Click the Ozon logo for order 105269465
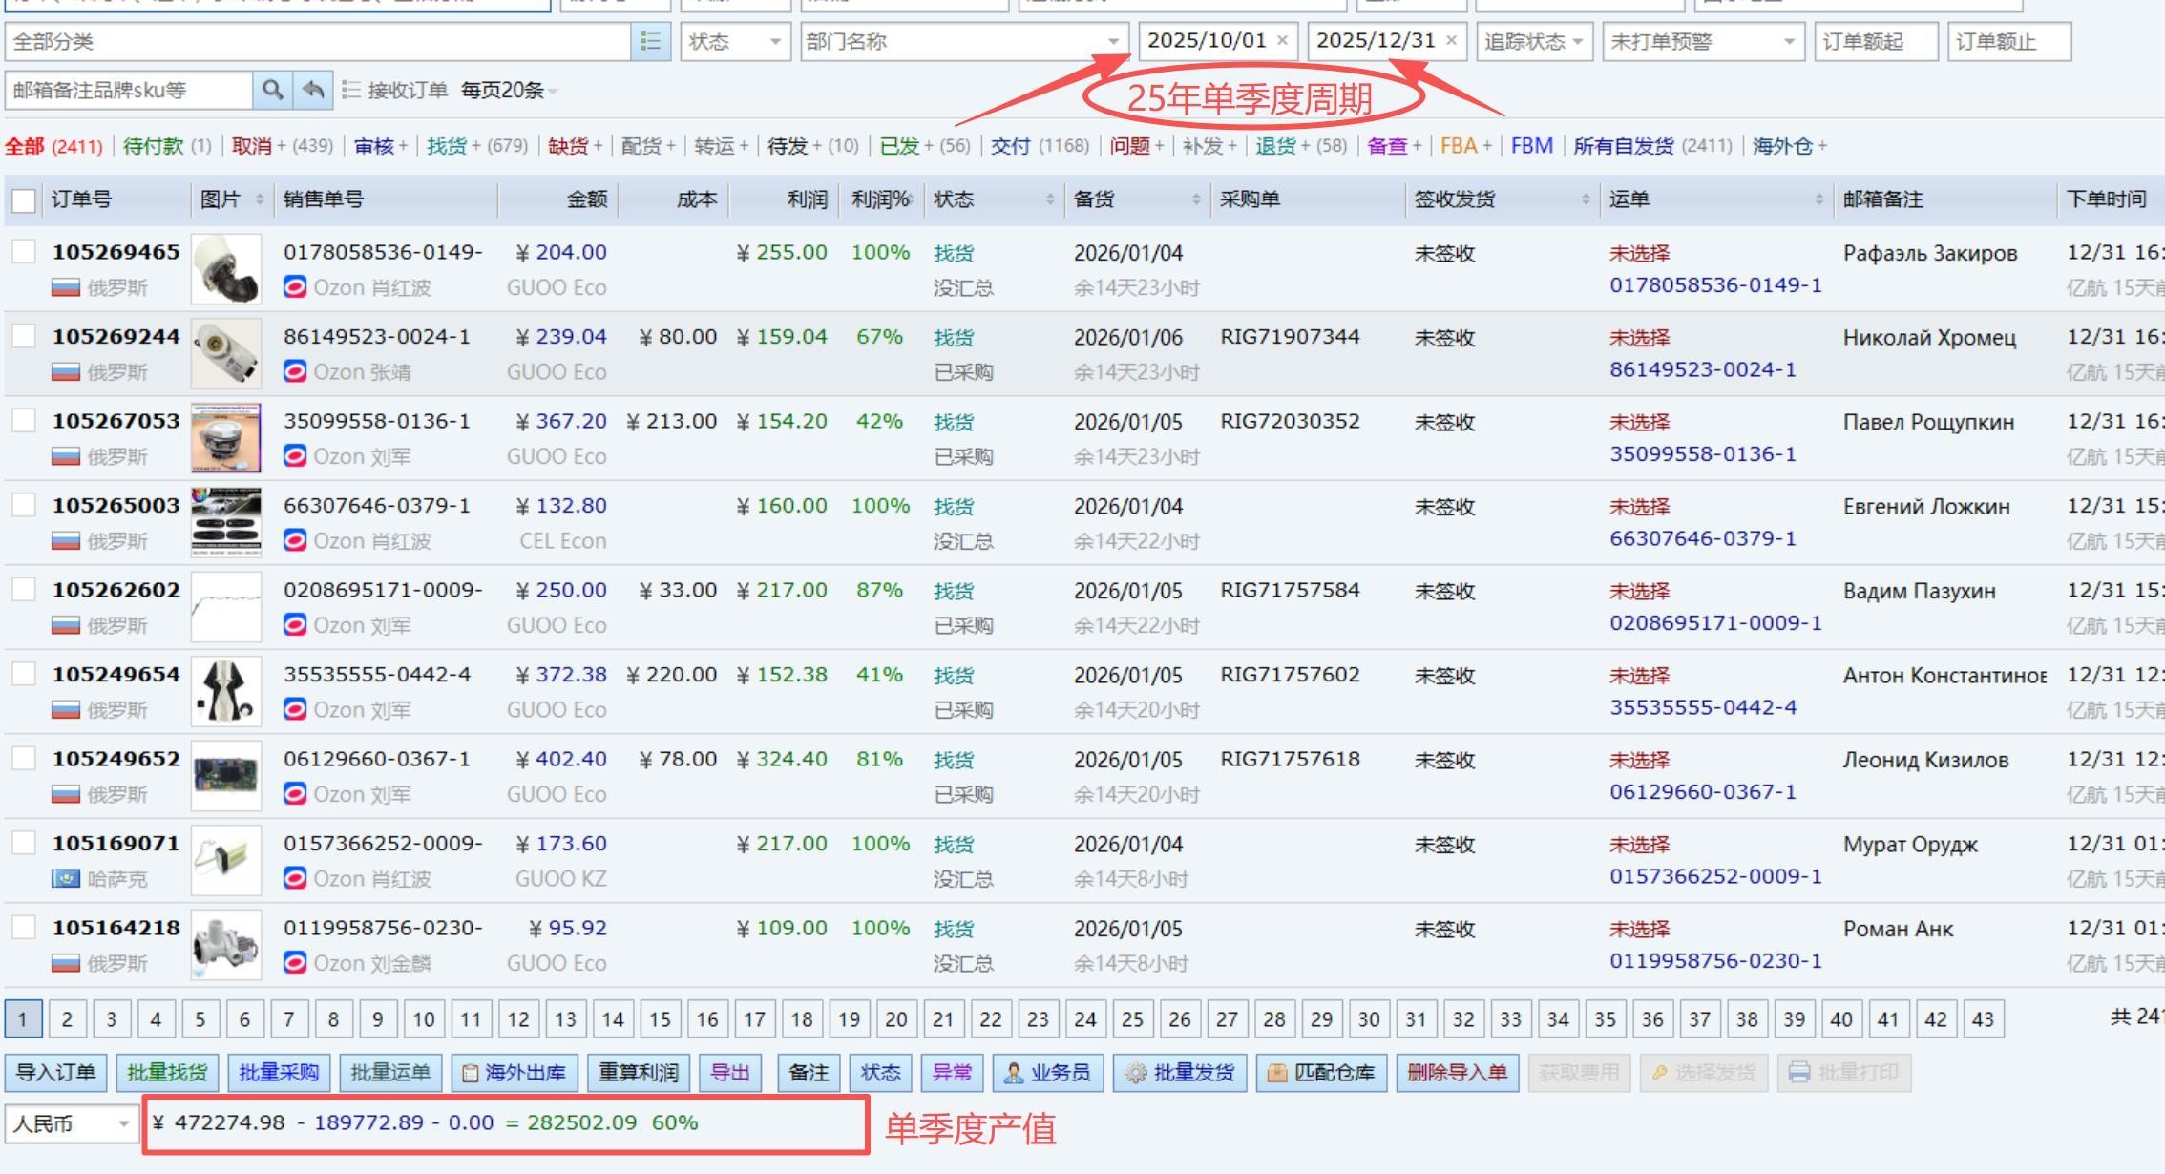 pos(295,287)
